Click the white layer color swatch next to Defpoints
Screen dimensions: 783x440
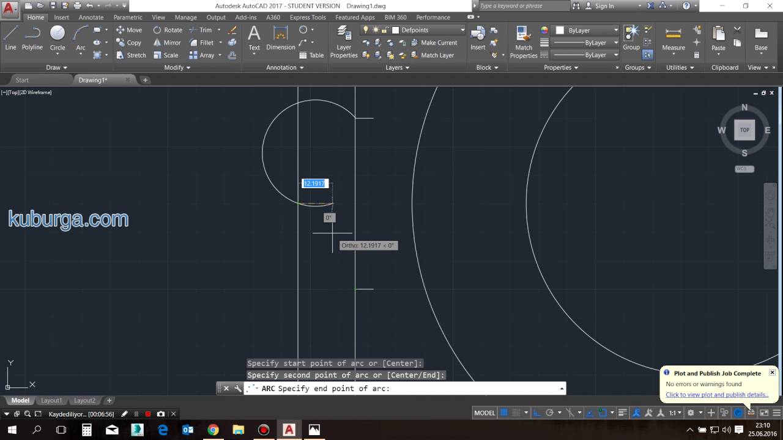(x=395, y=30)
